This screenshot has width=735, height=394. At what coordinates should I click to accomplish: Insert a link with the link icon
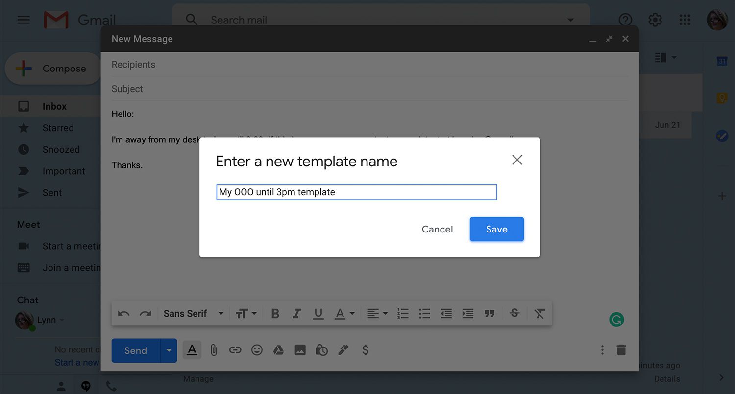[x=235, y=350]
